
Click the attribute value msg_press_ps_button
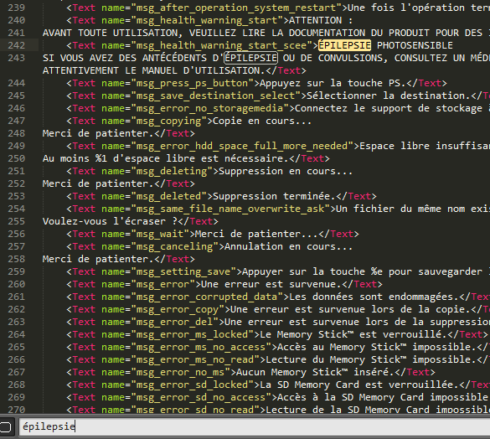tap(192, 83)
